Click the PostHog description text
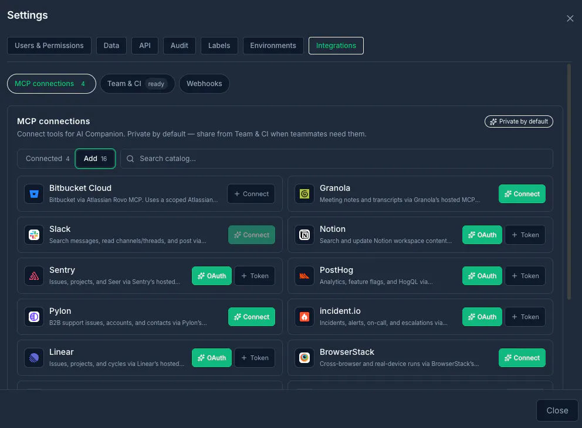The image size is (582, 428). pyautogui.click(x=376, y=282)
